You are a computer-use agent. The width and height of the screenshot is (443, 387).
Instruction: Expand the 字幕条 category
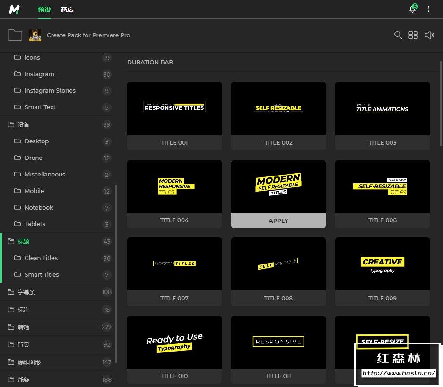pyautogui.click(x=57, y=292)
